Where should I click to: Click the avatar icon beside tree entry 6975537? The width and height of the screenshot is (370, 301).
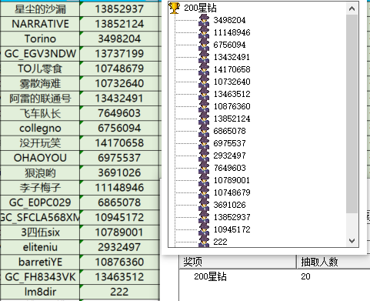(204, 143)
